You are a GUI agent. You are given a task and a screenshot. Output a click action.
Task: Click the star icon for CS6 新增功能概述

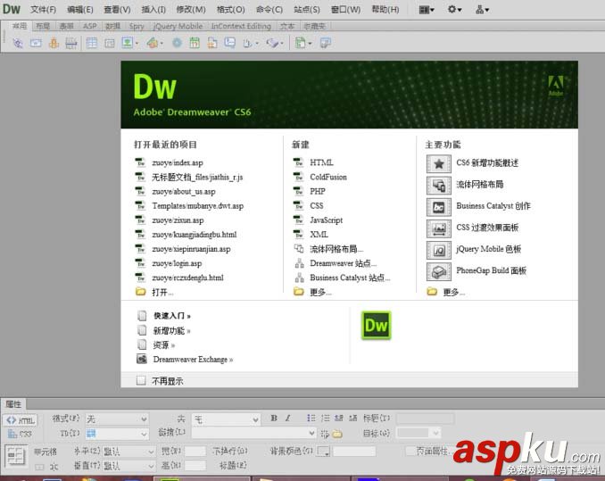pos(439,163)
